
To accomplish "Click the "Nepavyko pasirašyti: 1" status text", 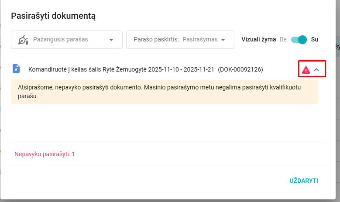I will (x=45, y=154).
